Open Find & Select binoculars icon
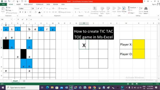The height and width of the screenshot is (90, 160). click(x=146, y=8)
